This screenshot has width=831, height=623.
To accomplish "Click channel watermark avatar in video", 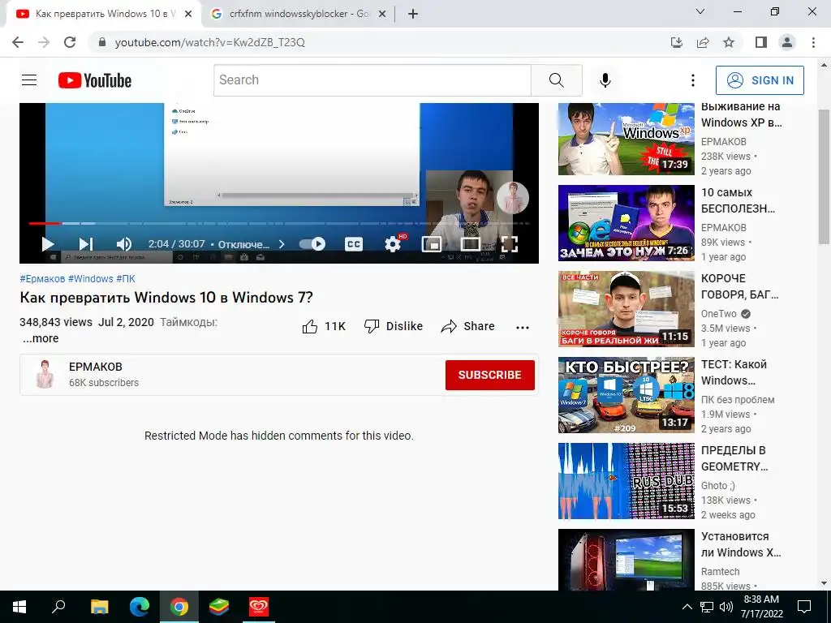I will [x=513, y=198].
